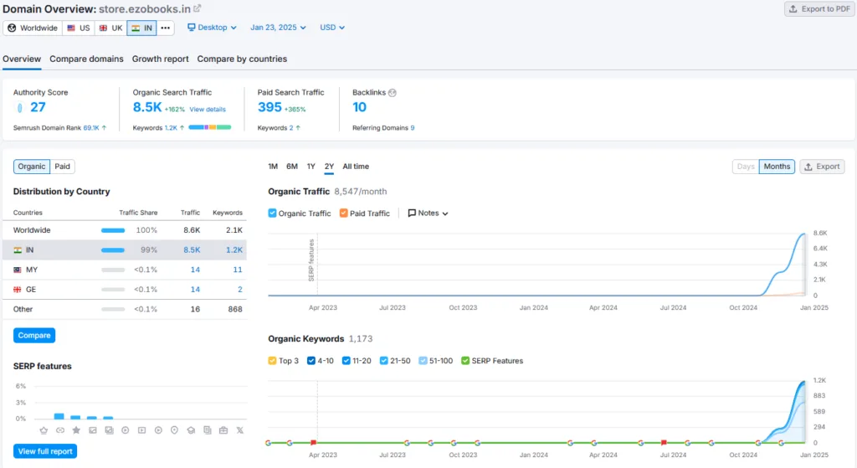This screenshot has width=857, height=468.
Task: Open the Desktop device dropdown
Action: click(x=212, y=28)
